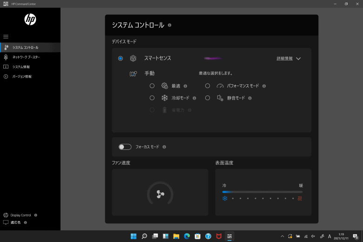Open notification center icon in tray
Viewport: 363px width, 242px height.
[356, 236]
